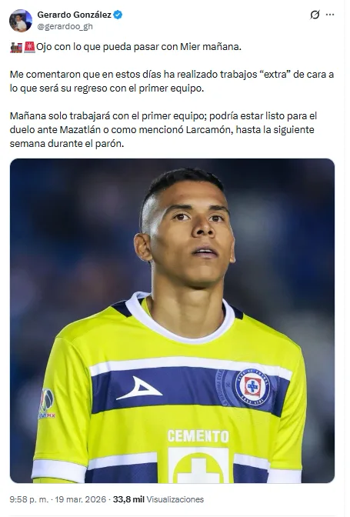Click the CEMENTO sponsor text on shirt

coord(198,436)
